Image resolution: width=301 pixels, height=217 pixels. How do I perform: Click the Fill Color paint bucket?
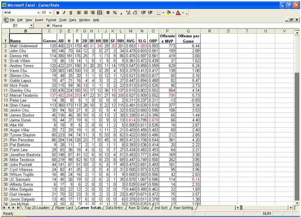point(169,13)
